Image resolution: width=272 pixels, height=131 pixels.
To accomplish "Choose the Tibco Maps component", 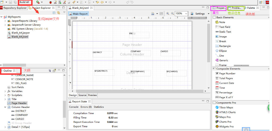I will pos(226,108).
